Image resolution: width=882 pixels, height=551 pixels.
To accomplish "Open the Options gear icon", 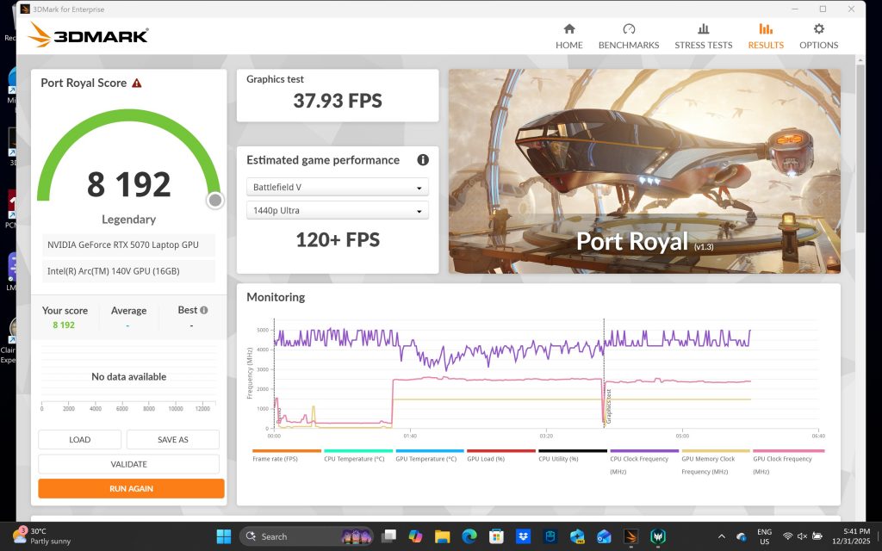I will point(817,33).
